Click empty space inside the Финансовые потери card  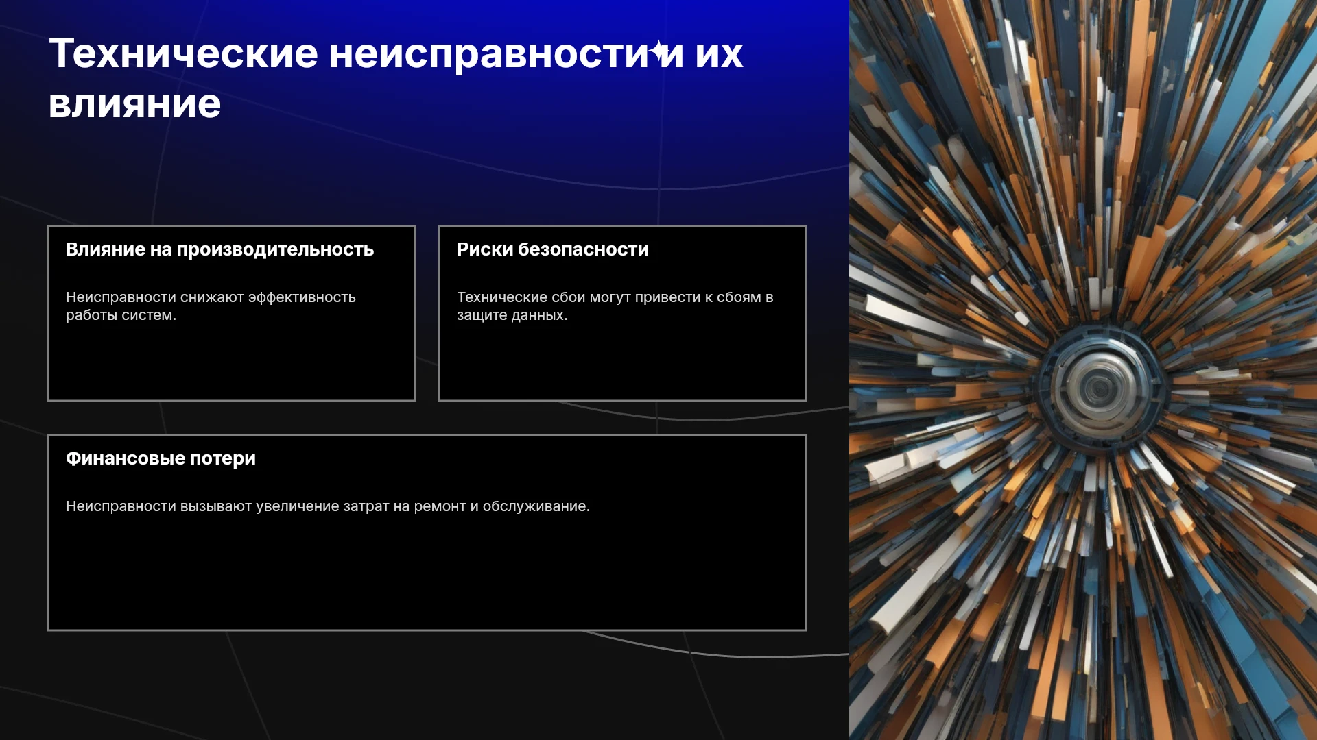(x=427, y=576)
